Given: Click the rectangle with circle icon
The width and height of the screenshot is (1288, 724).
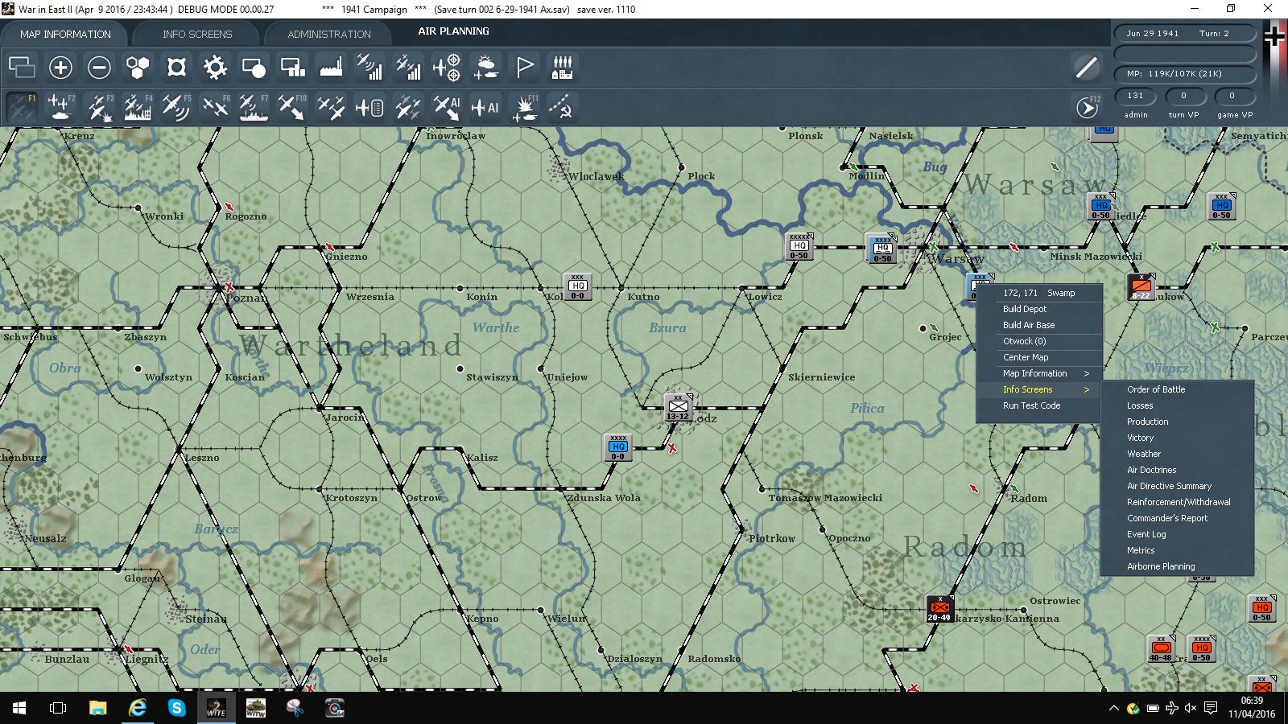Looking at the screenshot, I should tap(254, 68).
